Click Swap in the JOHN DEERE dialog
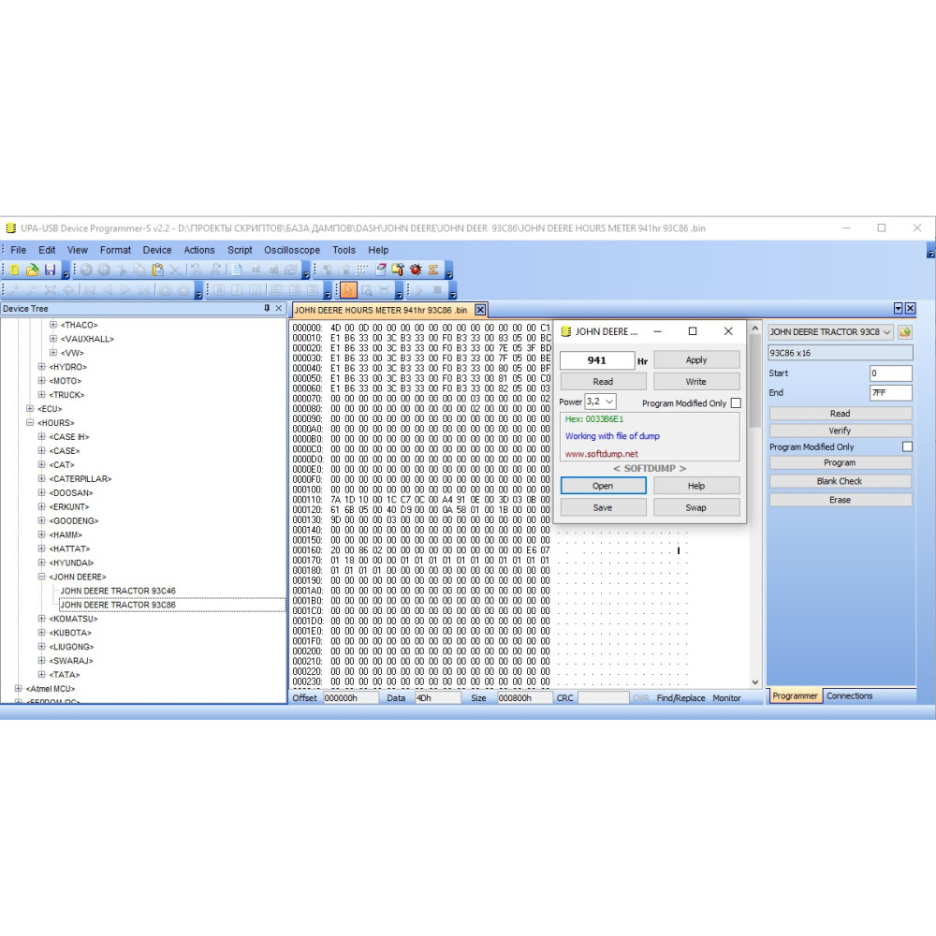This screenshot has width=936, height=936. tap(696, 507)
